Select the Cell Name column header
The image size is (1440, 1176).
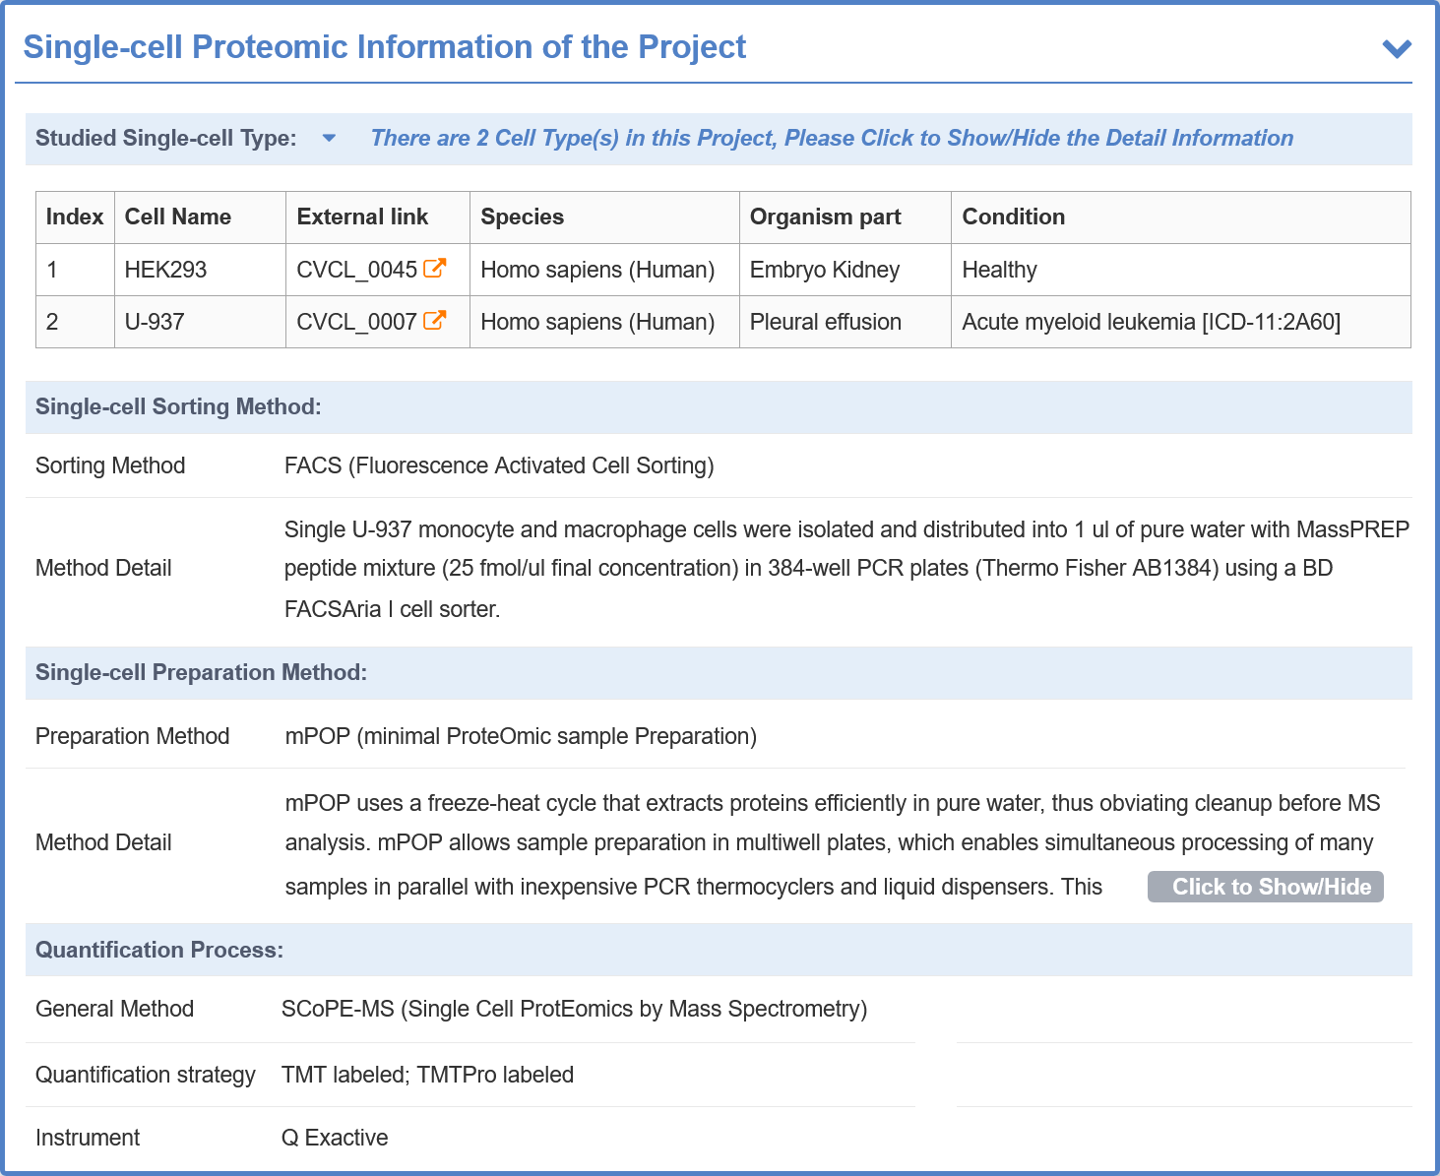(178, 217)
